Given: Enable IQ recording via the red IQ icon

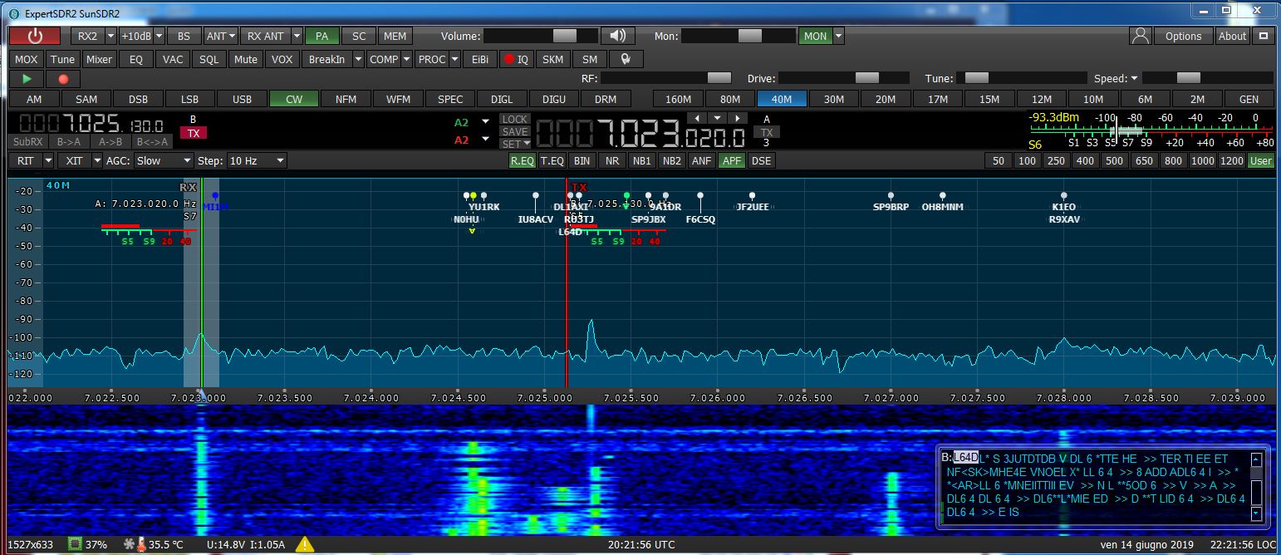Looking at the screenshot, I should [515, 59].
